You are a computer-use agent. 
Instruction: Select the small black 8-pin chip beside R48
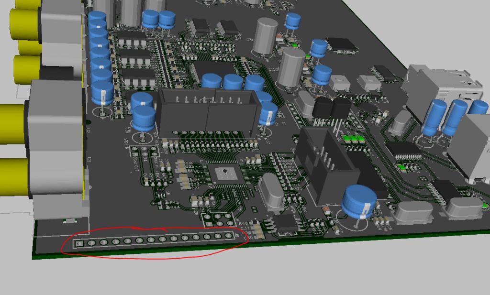coord(285,223)
